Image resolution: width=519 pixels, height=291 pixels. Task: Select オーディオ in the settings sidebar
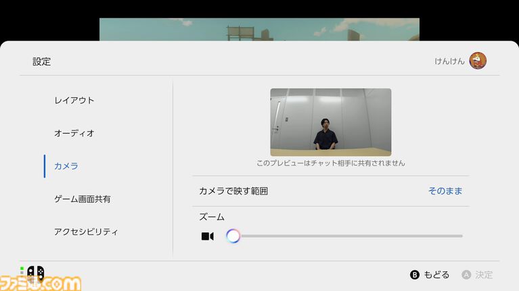coord(74,133)
